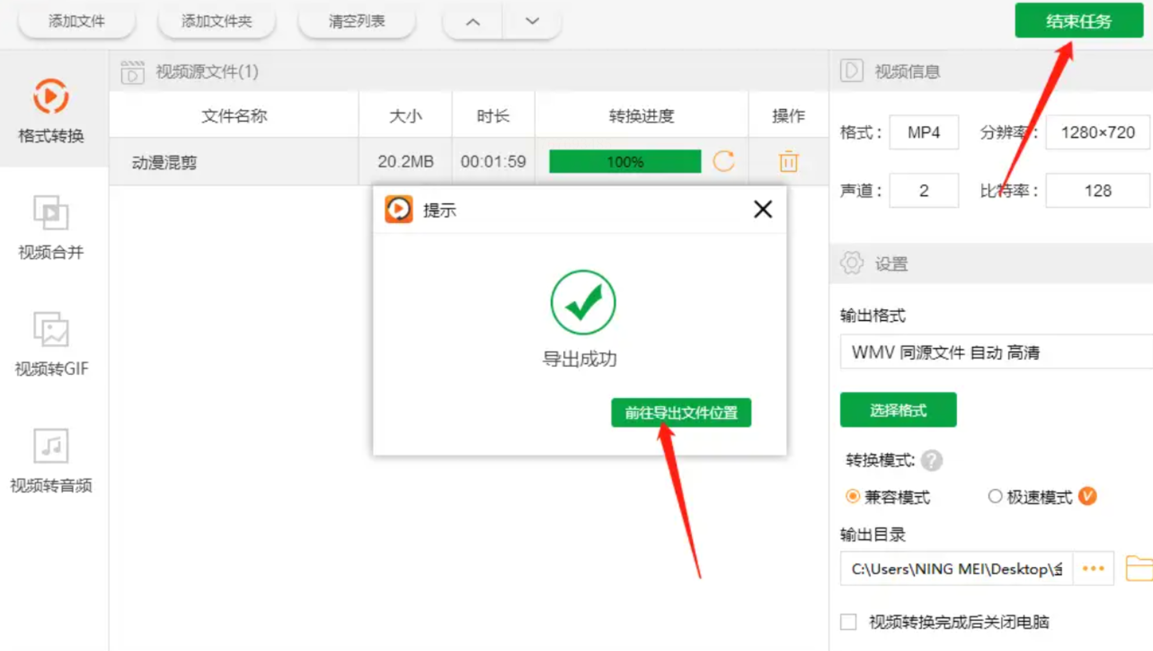Enable 视频转换完成后关闭电脑 checkbox

pyautogui.click(x=848, y=622)
